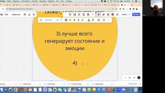Open Discord from the Dock
Image resolution: width=165 pixels, height=93 pixels.
coord(124,90)
